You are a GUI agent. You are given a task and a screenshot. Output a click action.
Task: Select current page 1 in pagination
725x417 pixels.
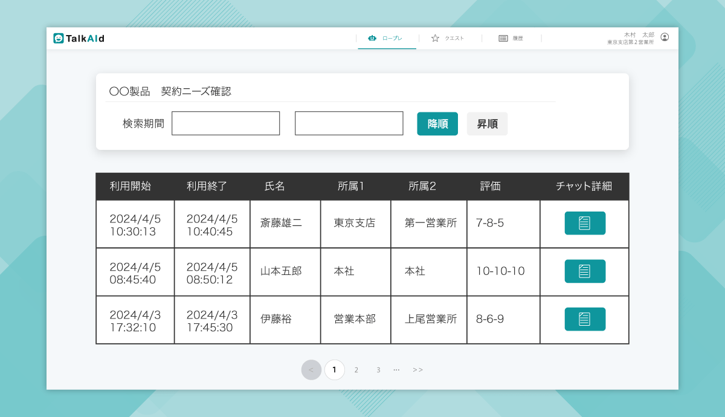[334, 370]
